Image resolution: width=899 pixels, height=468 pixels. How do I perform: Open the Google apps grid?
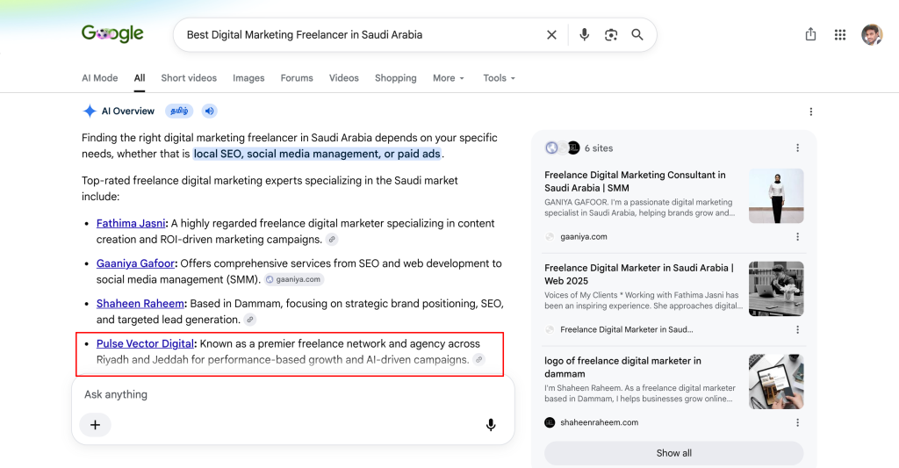(x=840, y=35)
